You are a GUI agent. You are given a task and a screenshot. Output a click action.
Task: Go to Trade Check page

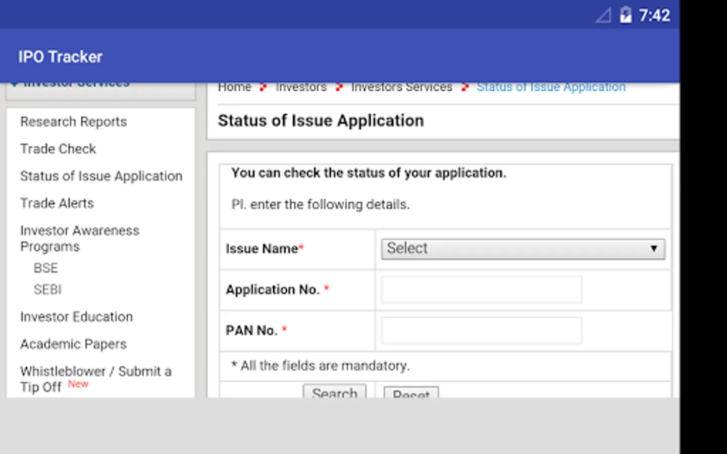[x=58, y=149]
